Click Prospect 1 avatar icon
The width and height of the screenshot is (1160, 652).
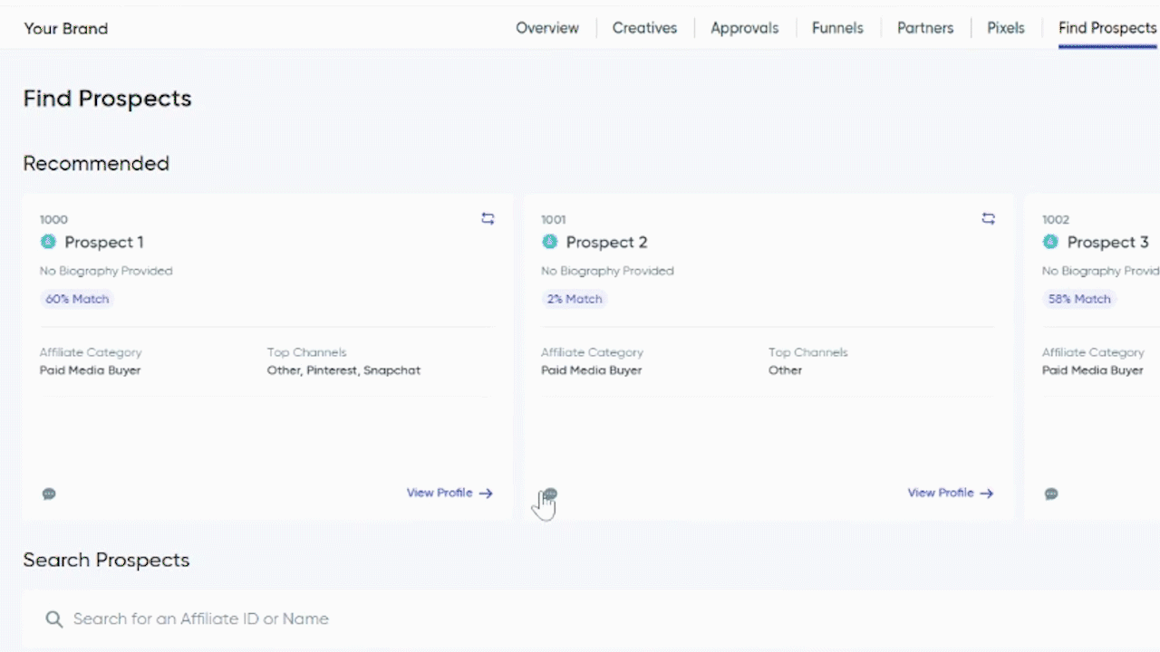point(48,242)
